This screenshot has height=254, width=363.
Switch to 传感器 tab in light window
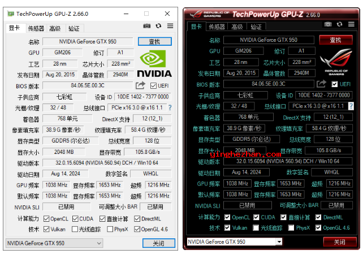point(36,28)
